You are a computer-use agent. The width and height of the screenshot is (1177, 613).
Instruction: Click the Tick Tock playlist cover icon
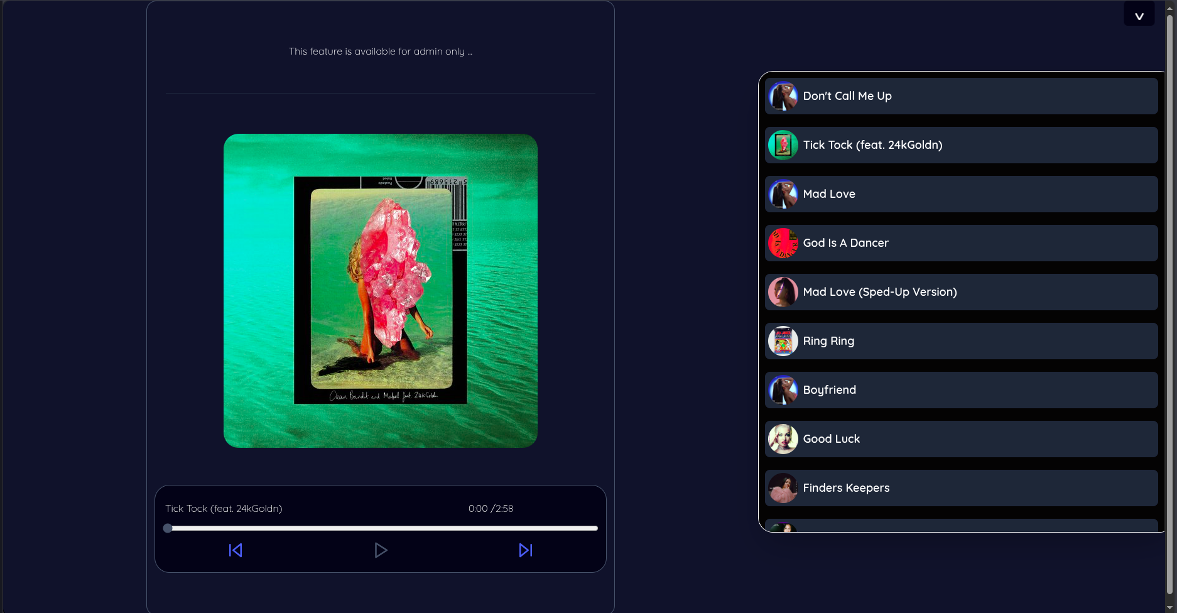[x=783, y=145]
